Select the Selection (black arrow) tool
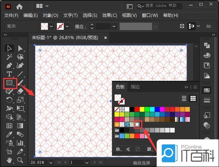The width and height of the screenshot is (219, 167). (x=9, y=48)
